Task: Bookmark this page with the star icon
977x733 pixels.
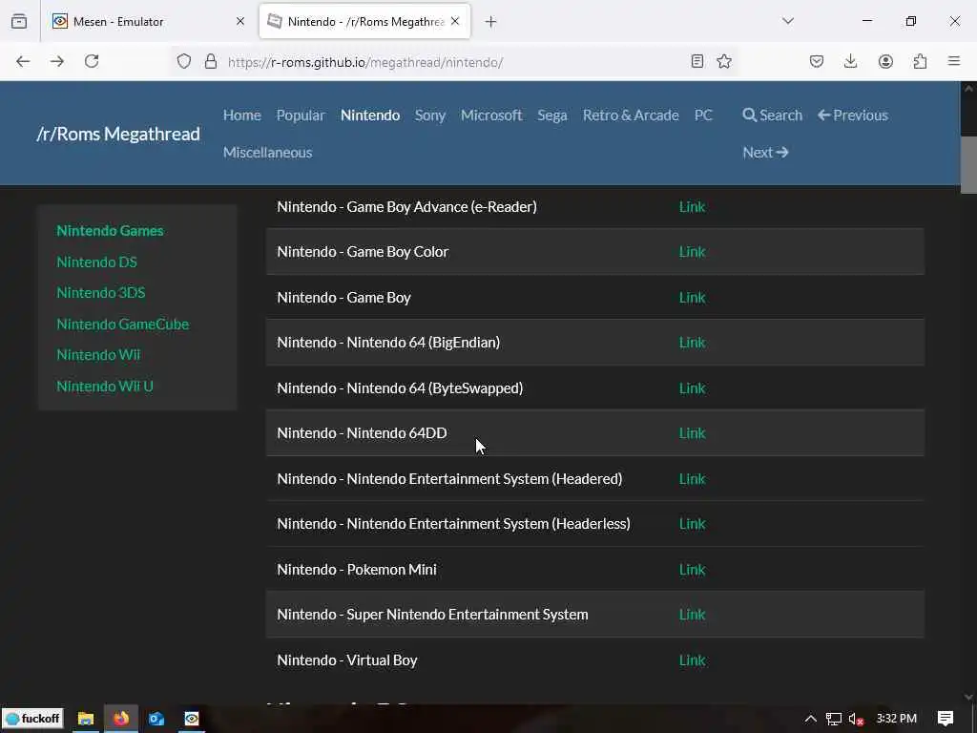Action: (x=724, y=61)
